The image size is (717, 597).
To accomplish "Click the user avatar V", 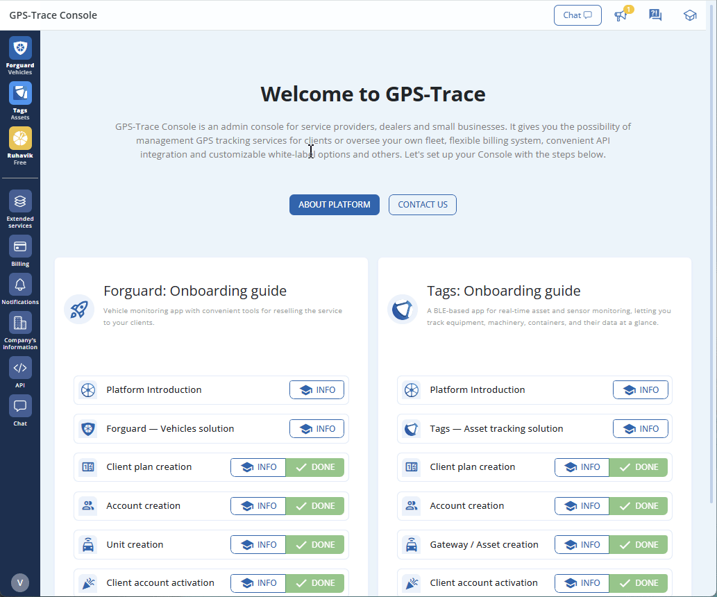I will 20,583.
